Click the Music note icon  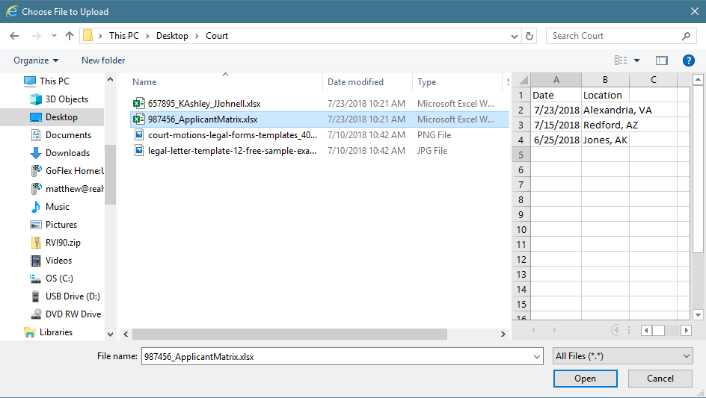[x=36, y=207]
